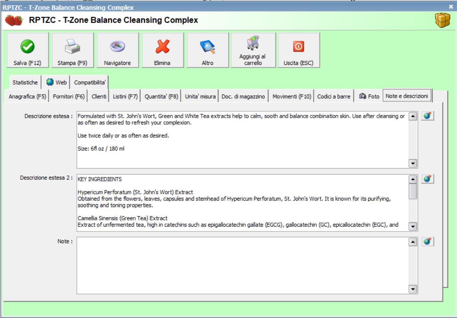Screen dimensions: 457x318
Task: Go to Anagrafica (F5) tab
Action: pyautogui.click(x=27, y=96)
